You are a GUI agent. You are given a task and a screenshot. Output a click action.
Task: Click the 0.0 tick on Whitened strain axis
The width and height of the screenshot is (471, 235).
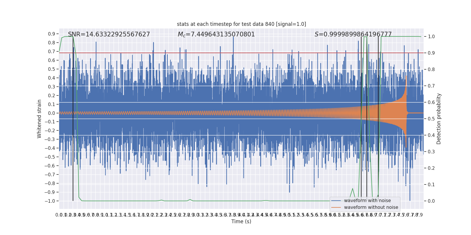tap(52, 113)
